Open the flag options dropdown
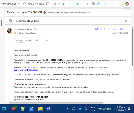The height and width of the screenshot is (113, 134). tap(59, 4)
